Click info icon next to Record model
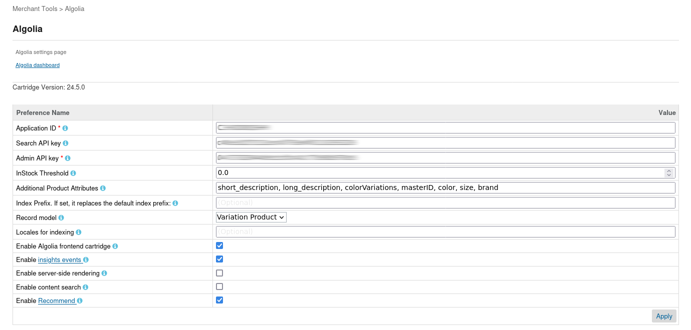This screenshot has height=330, width=691. 61,218
